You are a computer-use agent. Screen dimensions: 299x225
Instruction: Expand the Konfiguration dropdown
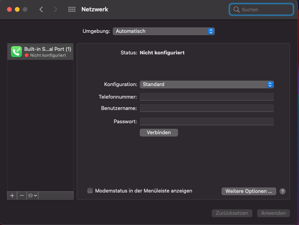point(207,85)
